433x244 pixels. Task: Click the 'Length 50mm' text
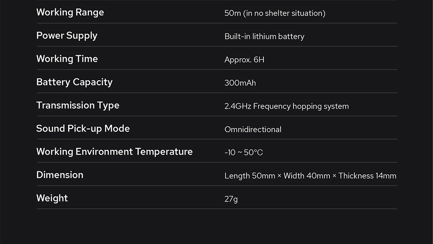tap(249, 176)
